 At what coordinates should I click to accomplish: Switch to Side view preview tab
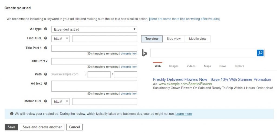[173, 39]
